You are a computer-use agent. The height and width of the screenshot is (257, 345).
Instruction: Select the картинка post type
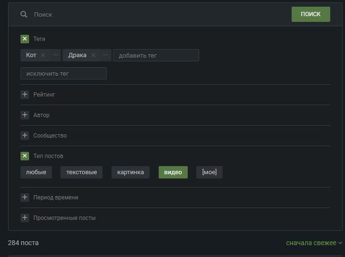(x=131, y=172)
